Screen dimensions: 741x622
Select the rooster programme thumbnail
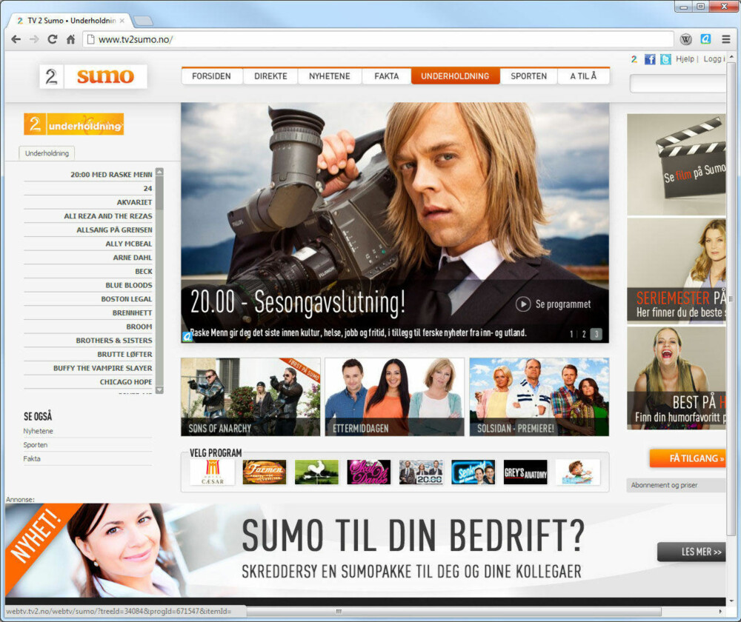[x=316, y=472]
